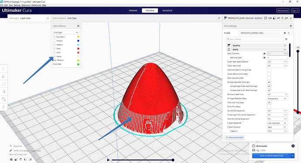Open the print time info icon
The image size is (301, 163).
293,146
